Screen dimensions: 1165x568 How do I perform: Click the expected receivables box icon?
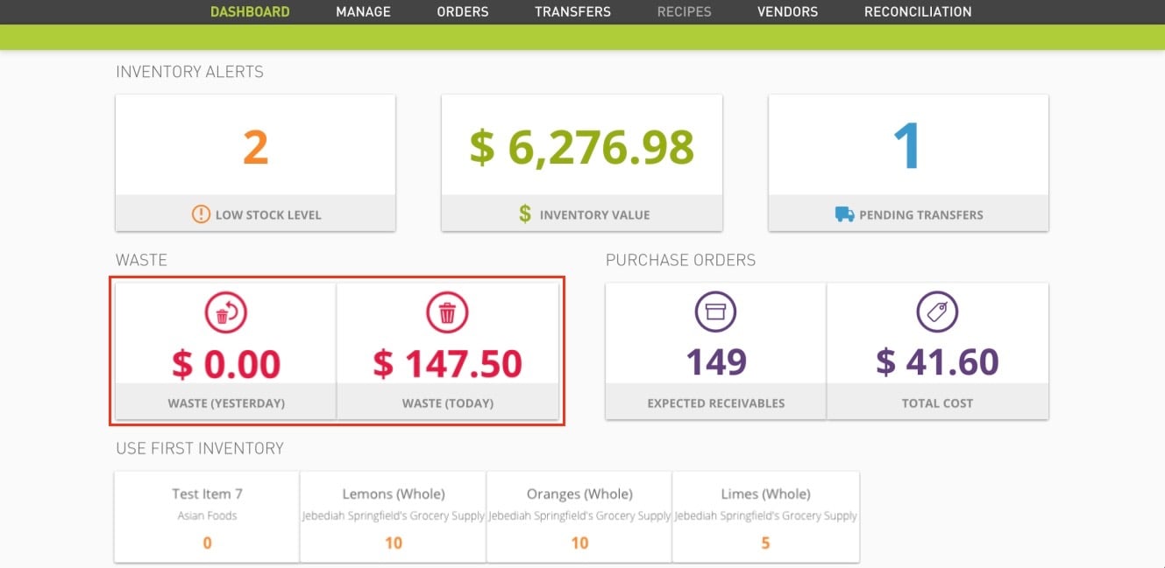pyautogui.click(x=715, y=312)
